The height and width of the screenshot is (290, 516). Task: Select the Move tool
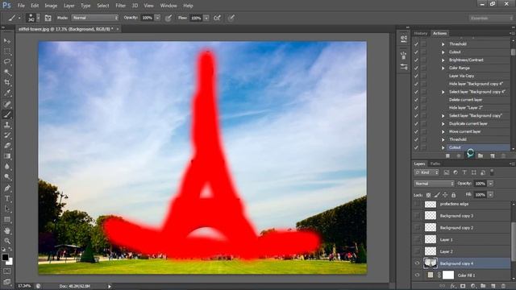[7, 41]
